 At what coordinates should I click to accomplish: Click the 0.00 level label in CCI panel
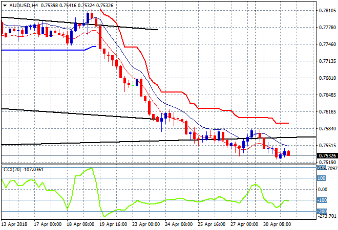pyautogui.click(x=323, y=190)
